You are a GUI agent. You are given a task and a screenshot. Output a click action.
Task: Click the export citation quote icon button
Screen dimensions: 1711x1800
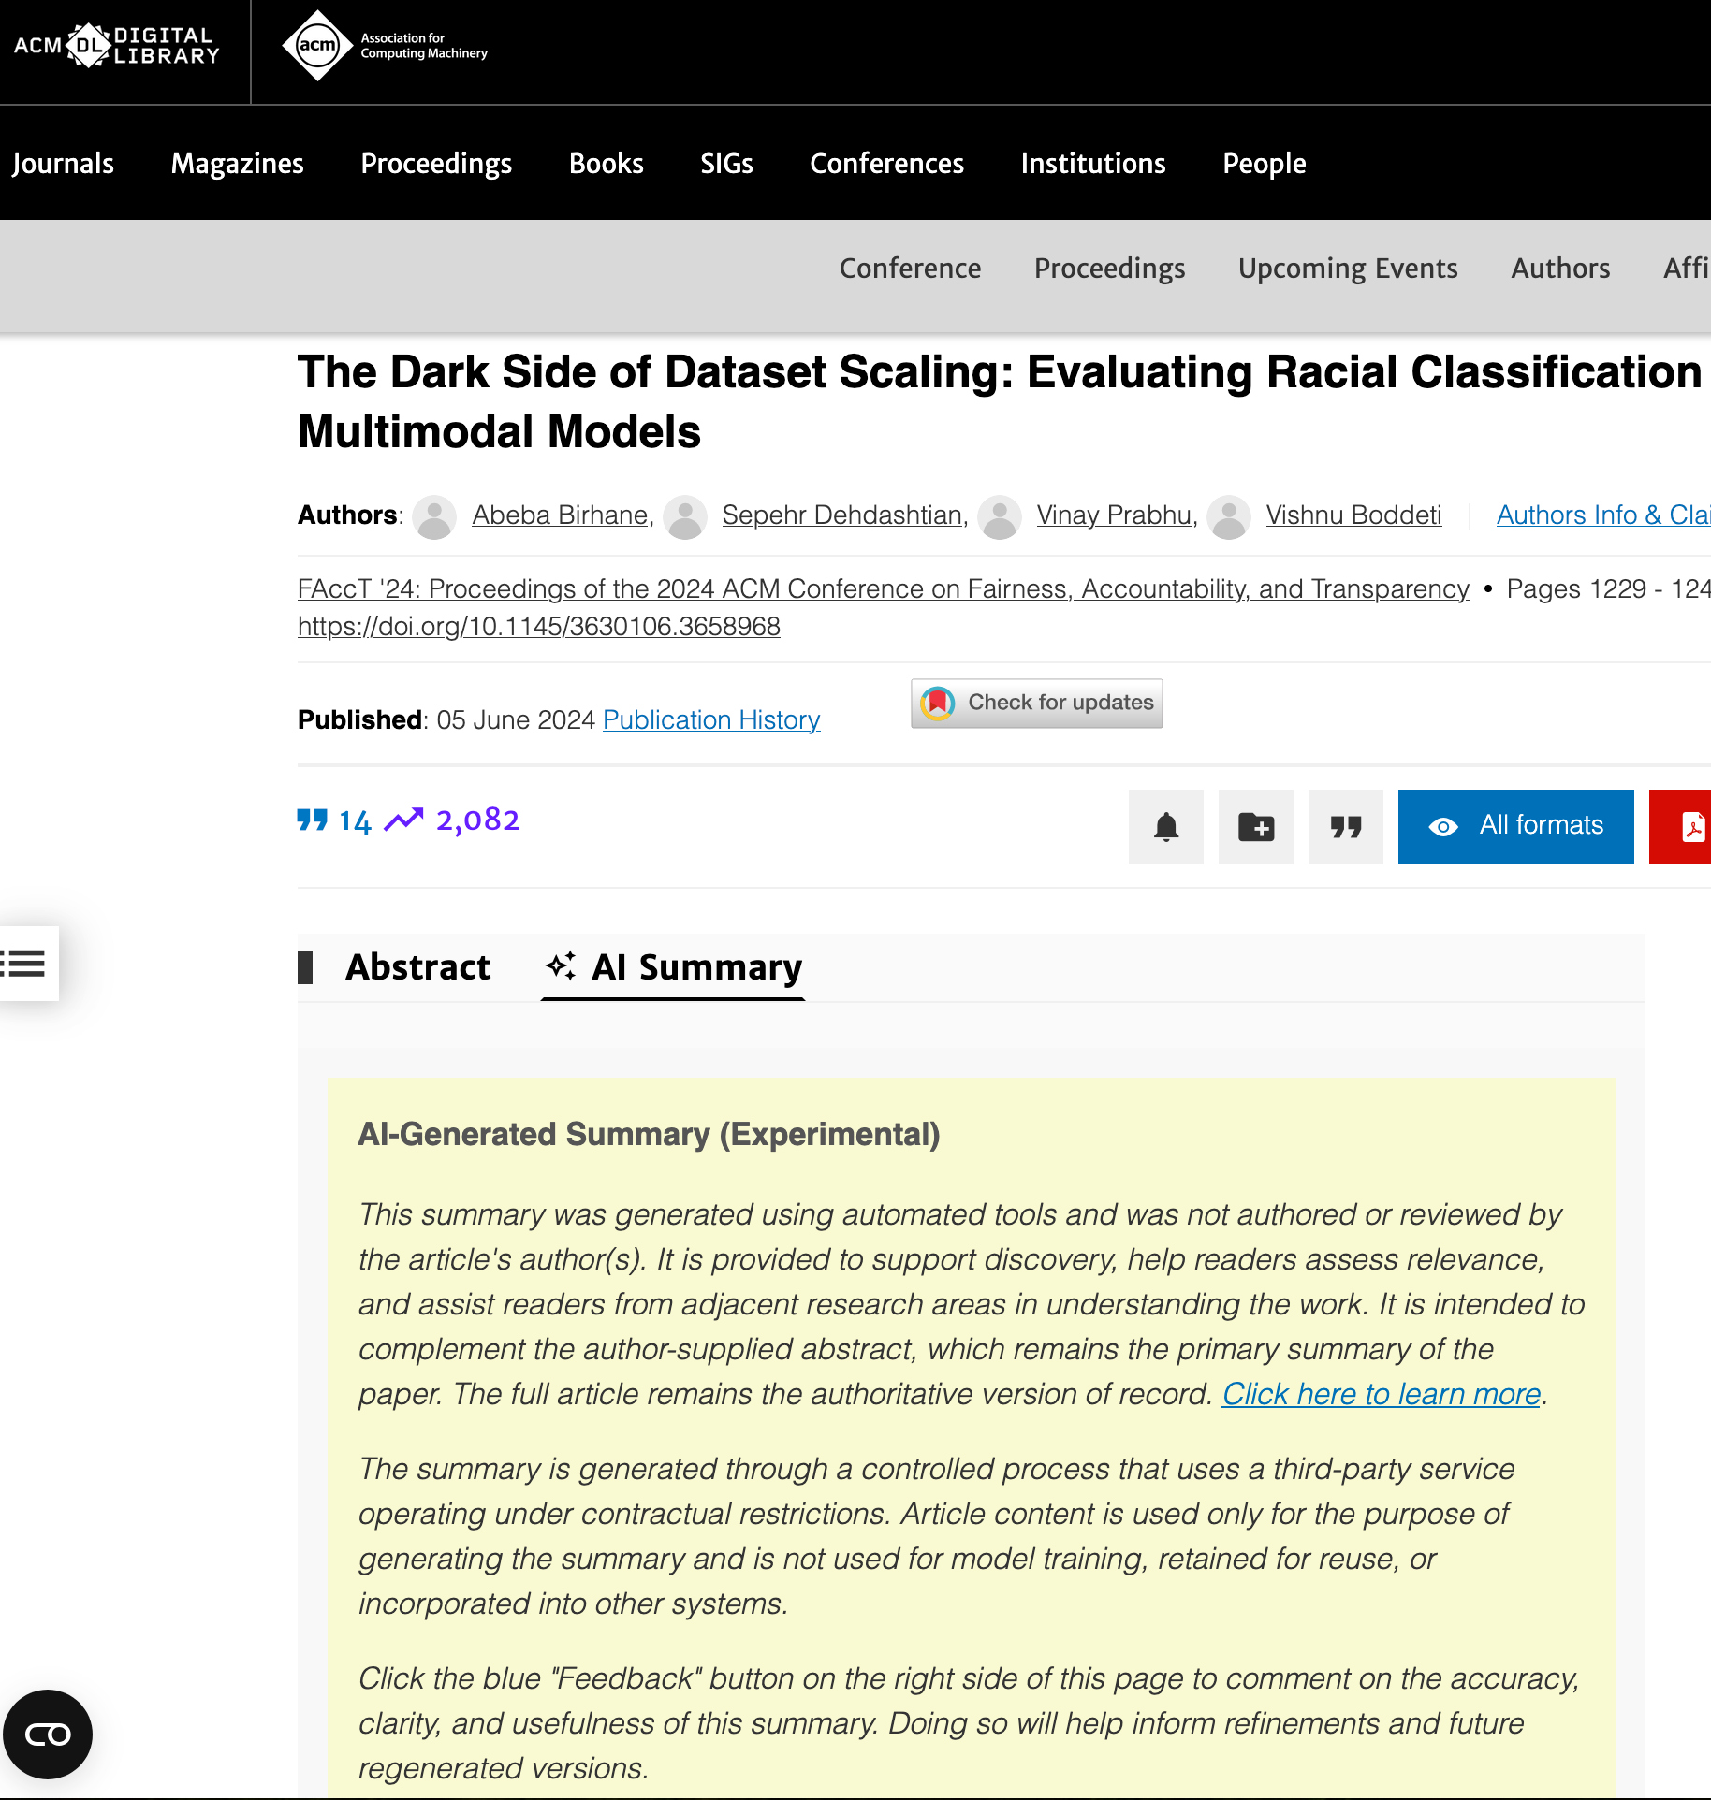[x=1345, y=827]
